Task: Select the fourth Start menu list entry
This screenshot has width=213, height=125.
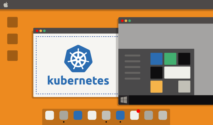Action: point(132,73)
